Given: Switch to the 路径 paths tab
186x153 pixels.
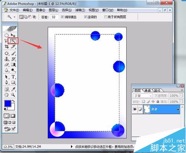Looking at the screenshot, I should [157, 91].
